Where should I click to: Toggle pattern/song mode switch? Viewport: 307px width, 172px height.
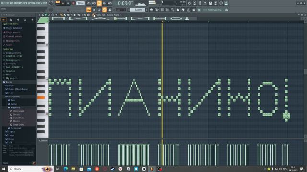58,3
